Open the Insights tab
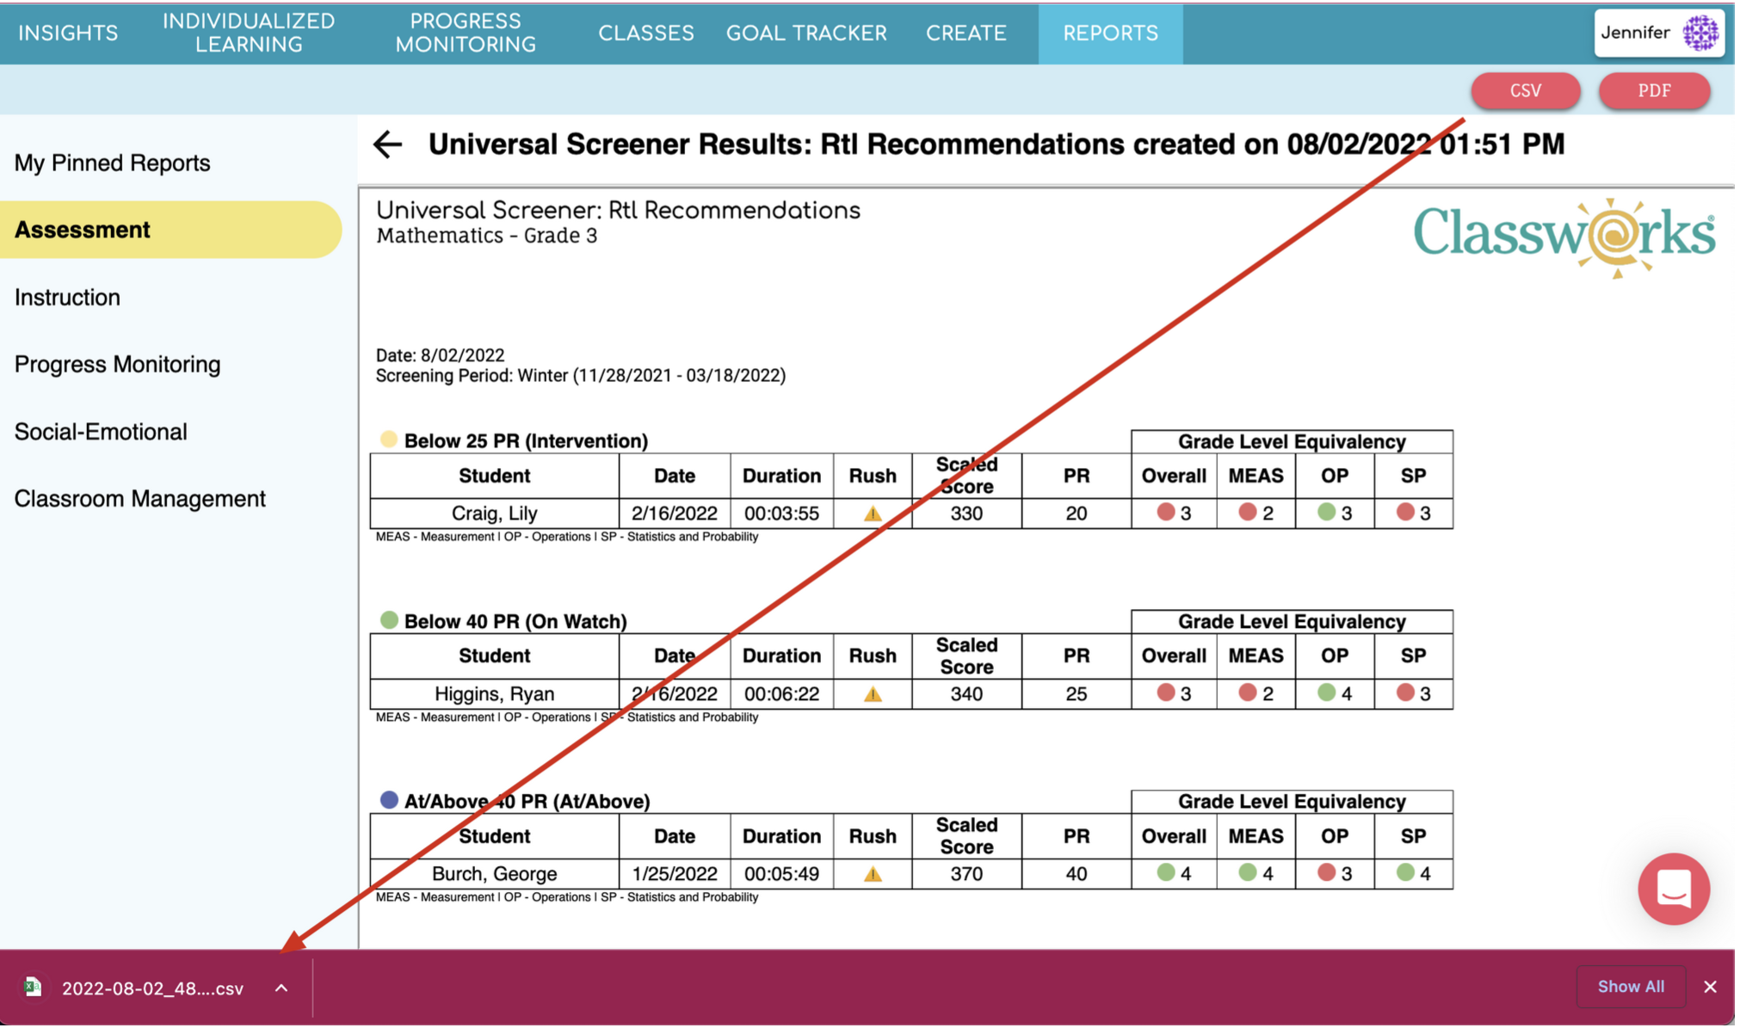 (x=68, y=34)
